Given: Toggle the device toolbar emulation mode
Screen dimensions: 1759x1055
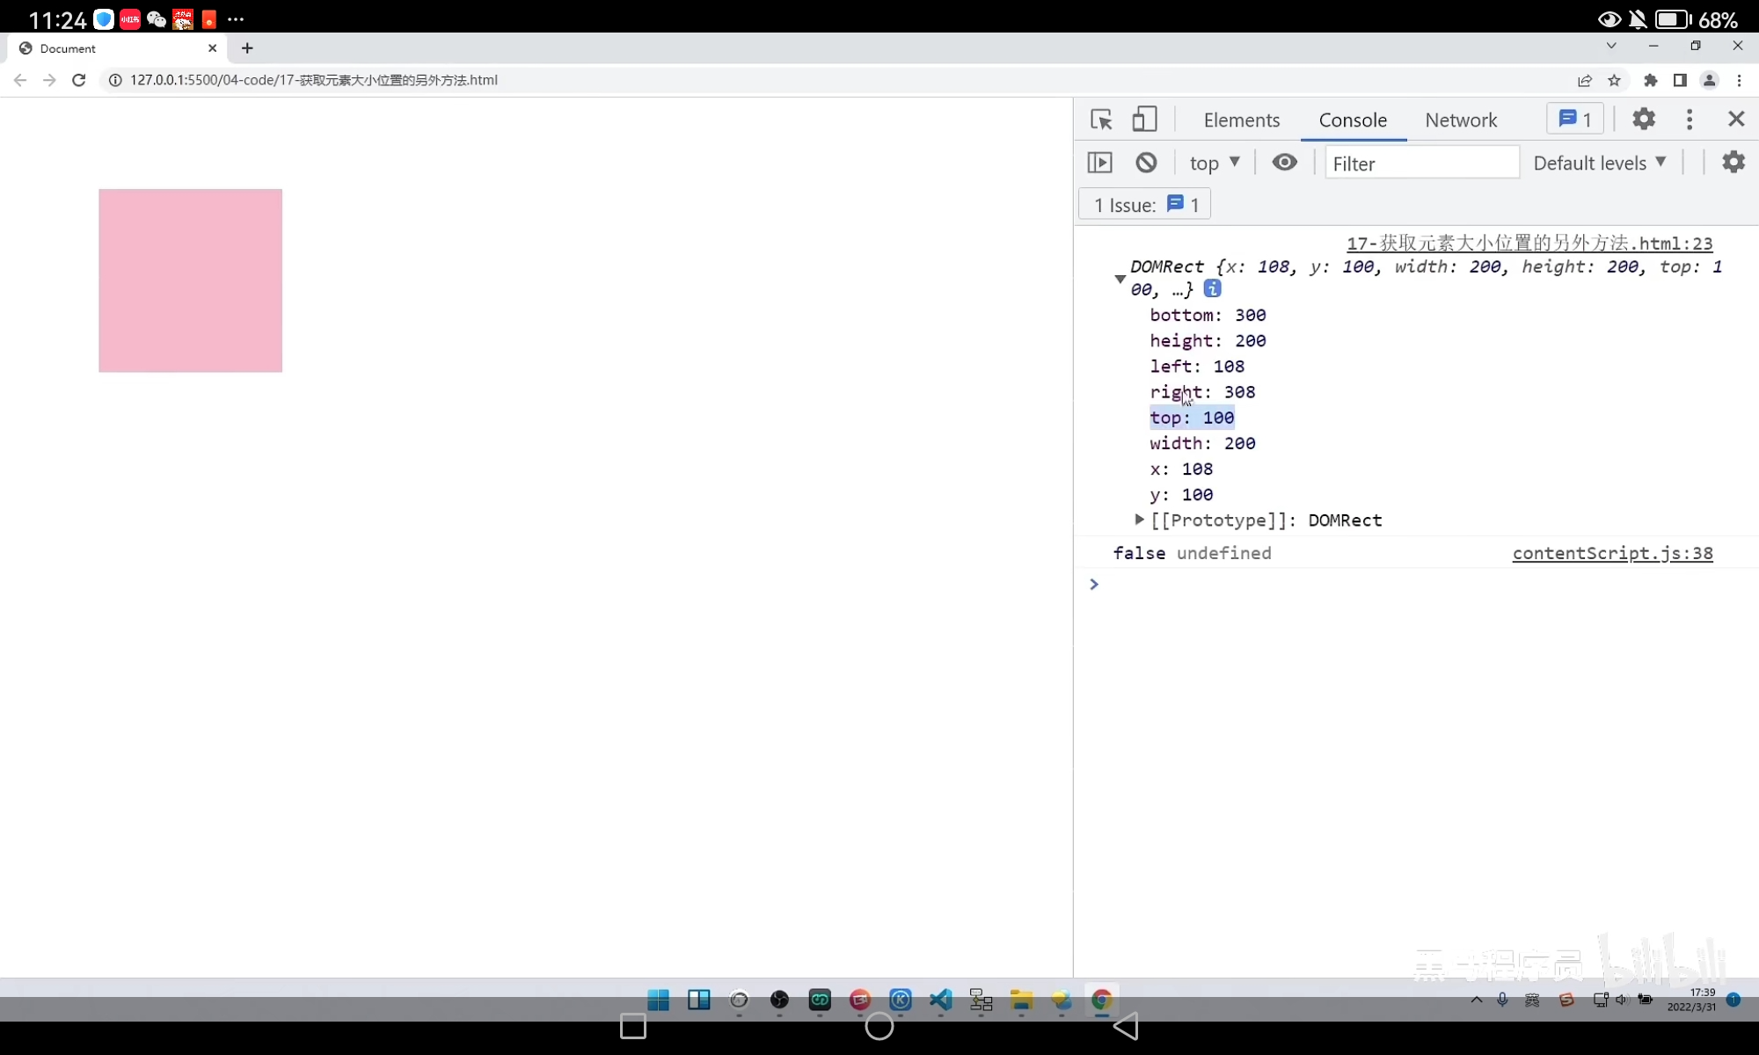Looking at the screenshot, I should point(1144,119).
